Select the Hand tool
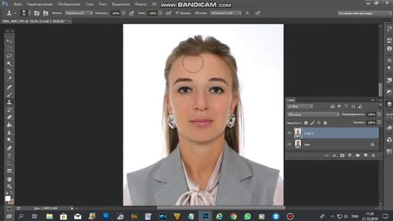The height and width of the screenshot is (221, 393). (x=9, y=179)
